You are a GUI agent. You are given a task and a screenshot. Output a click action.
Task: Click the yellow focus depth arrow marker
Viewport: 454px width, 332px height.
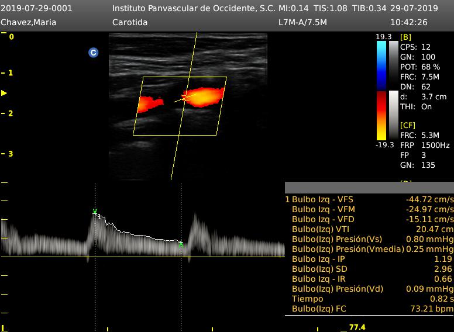pyautogui.click(x=4, y=93)
